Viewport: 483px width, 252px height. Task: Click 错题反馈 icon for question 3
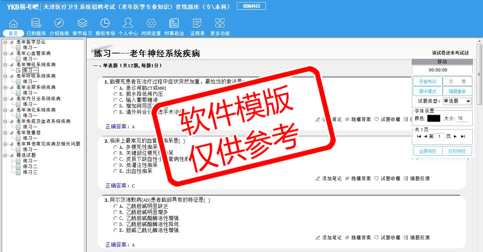[x=406, y=237]
